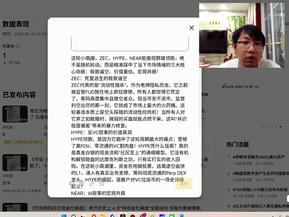Close the post editor dialog

191,28
